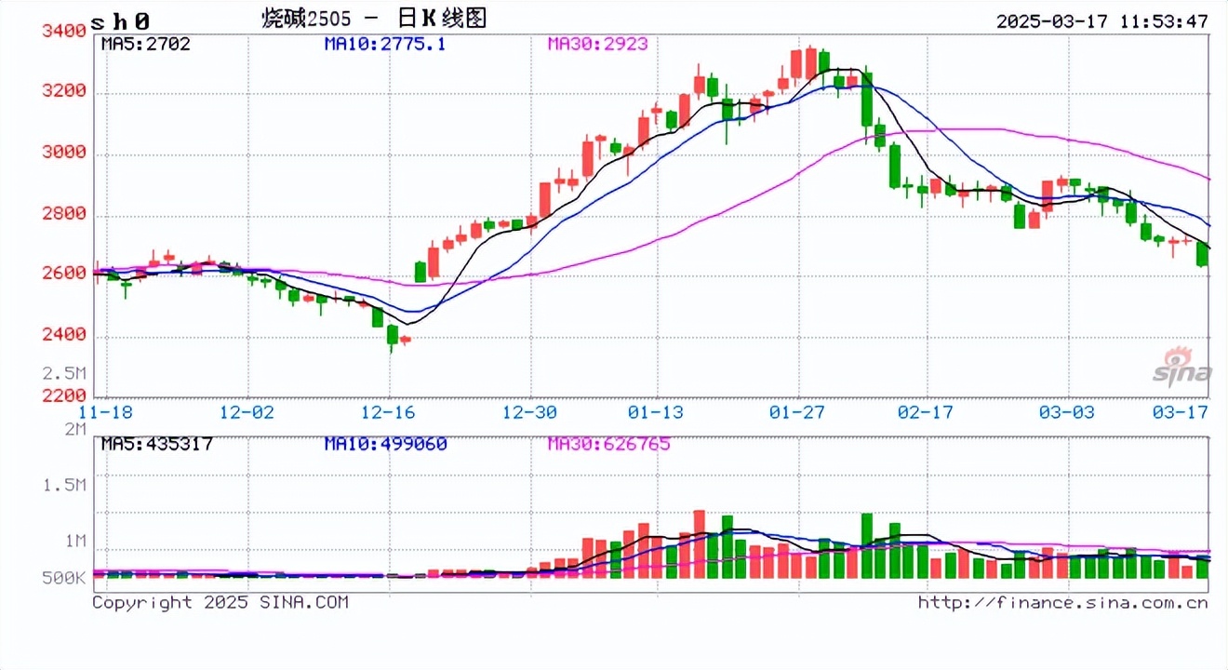Click the 12-16 date marker
Image resolution: width=1228 pixels, height=670 pixels.
pyautogui.click(x=389, y=411)
